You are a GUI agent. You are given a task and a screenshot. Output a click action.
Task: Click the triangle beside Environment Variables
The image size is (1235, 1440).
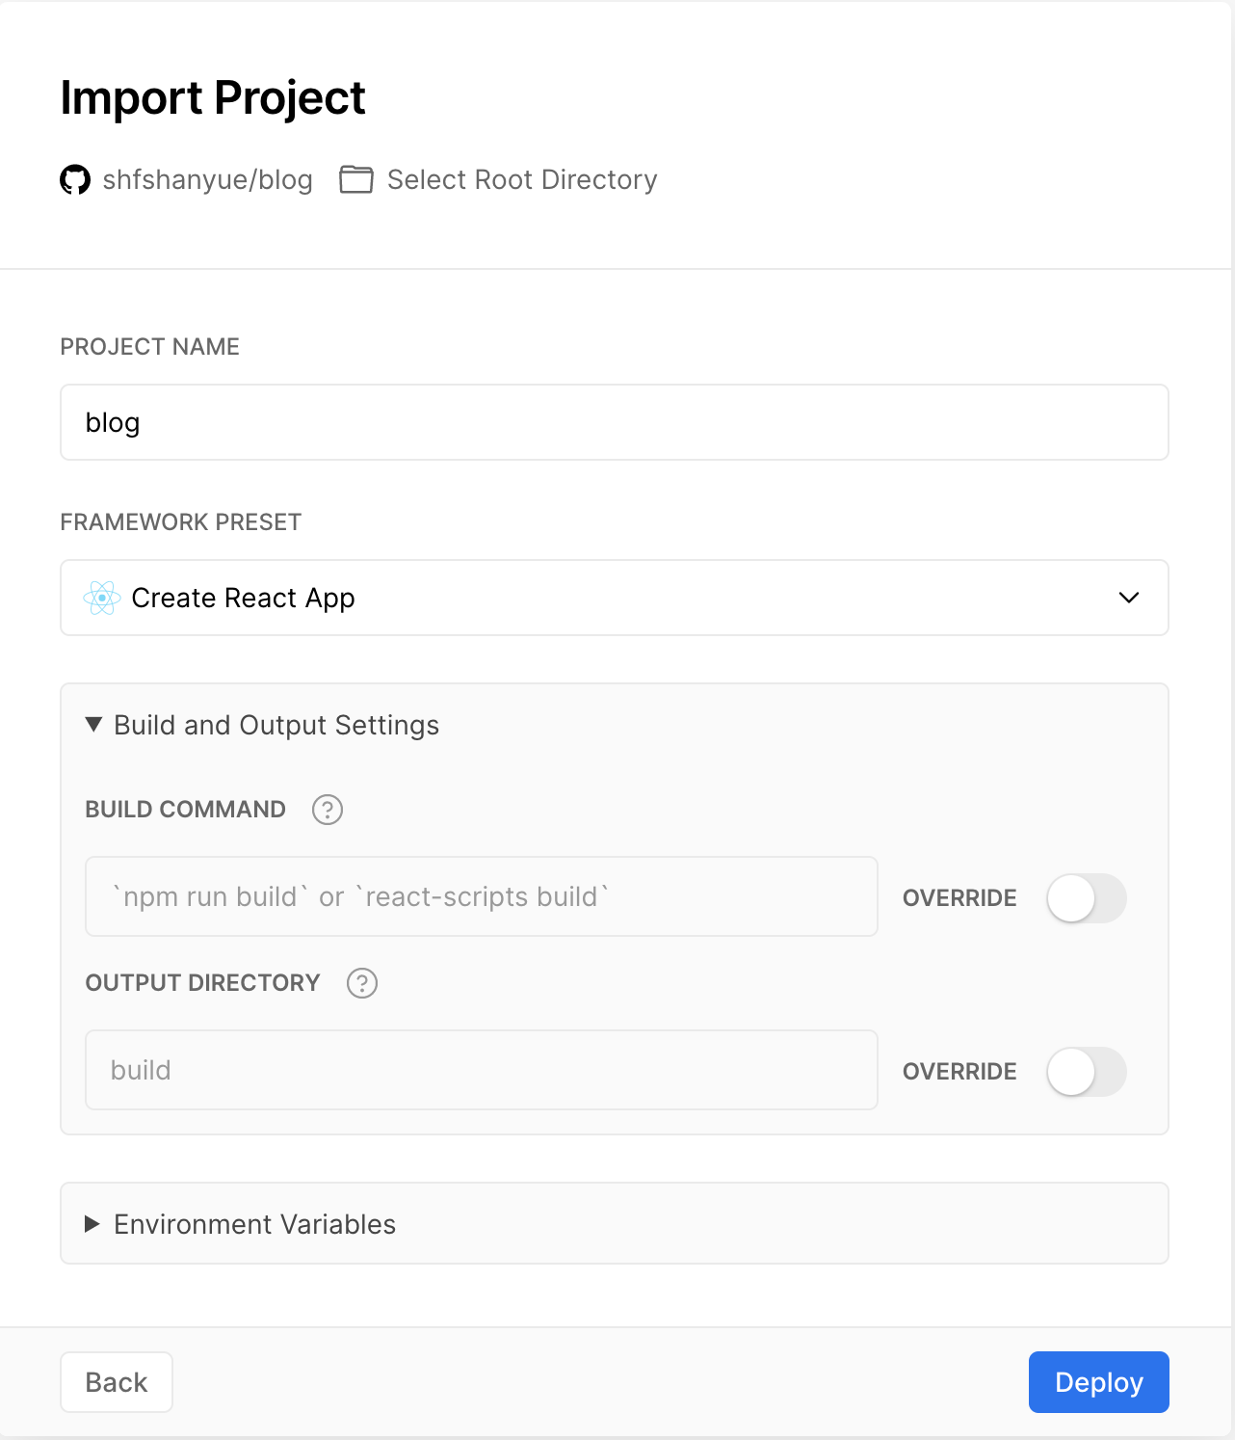pyautogui.click(x=92, y=1224)
